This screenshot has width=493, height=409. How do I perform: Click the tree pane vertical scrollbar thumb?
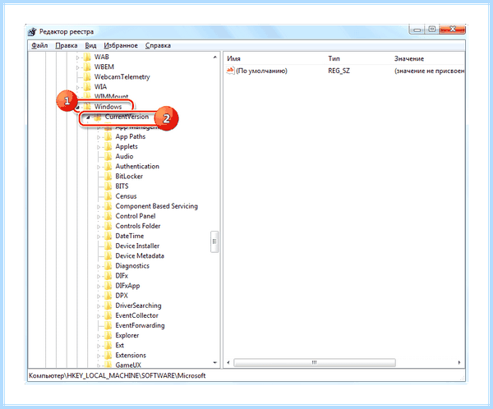point(214,241)
